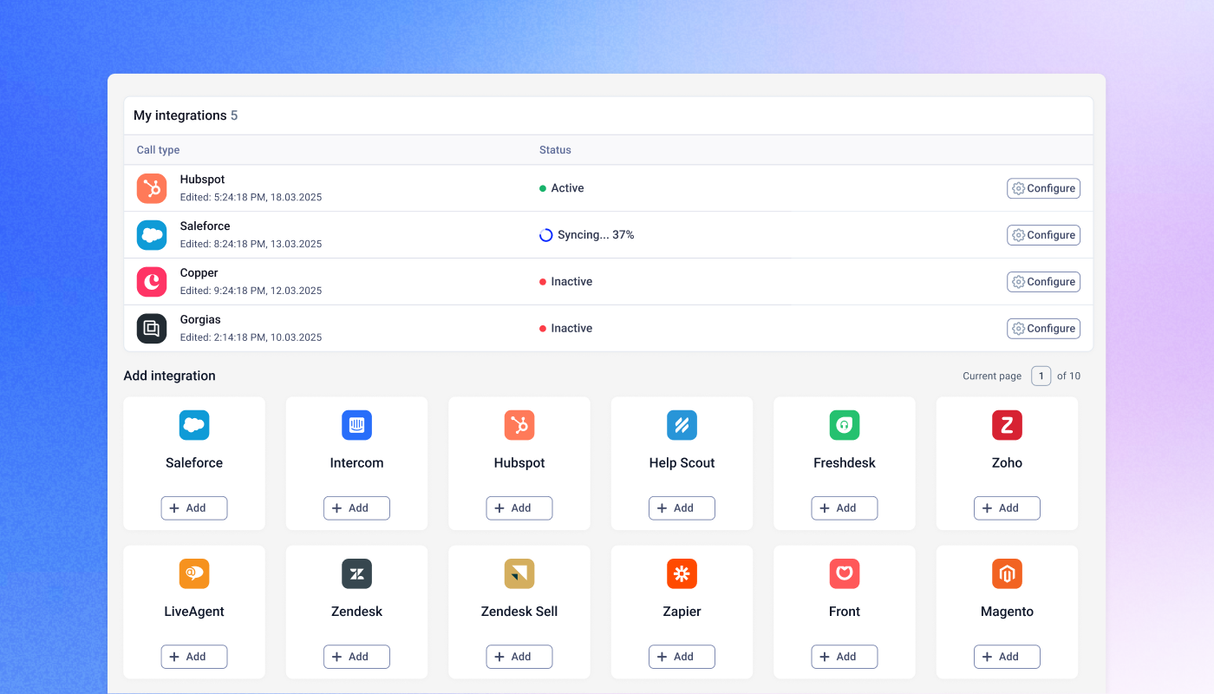Screen dimensions: 1214x694
Task: Click the Copper logo icon
Action: [152, 282]
